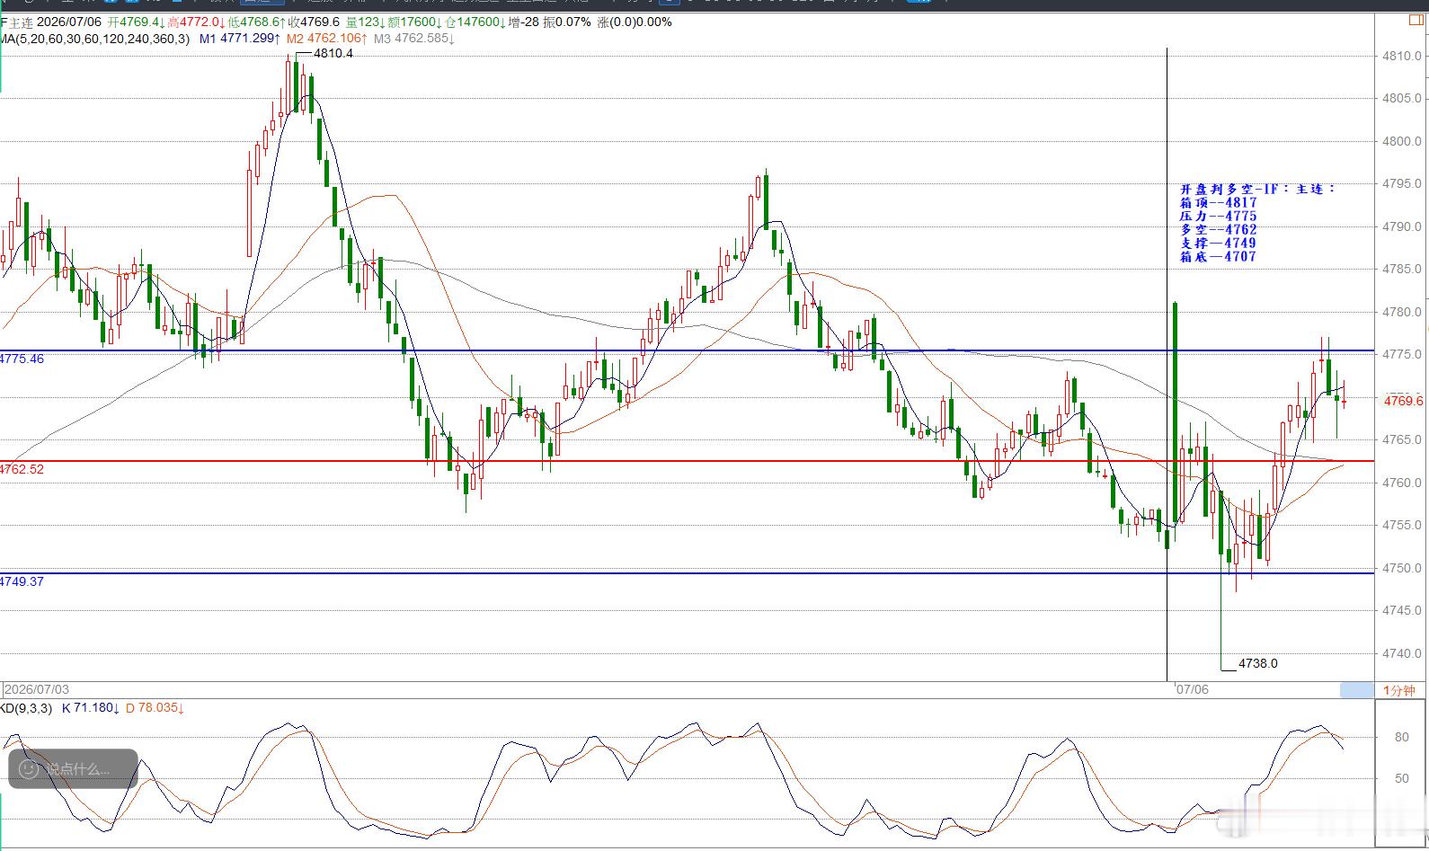
Task: Click the 4810.4 high price marker
Action: [x=333, y=53]
